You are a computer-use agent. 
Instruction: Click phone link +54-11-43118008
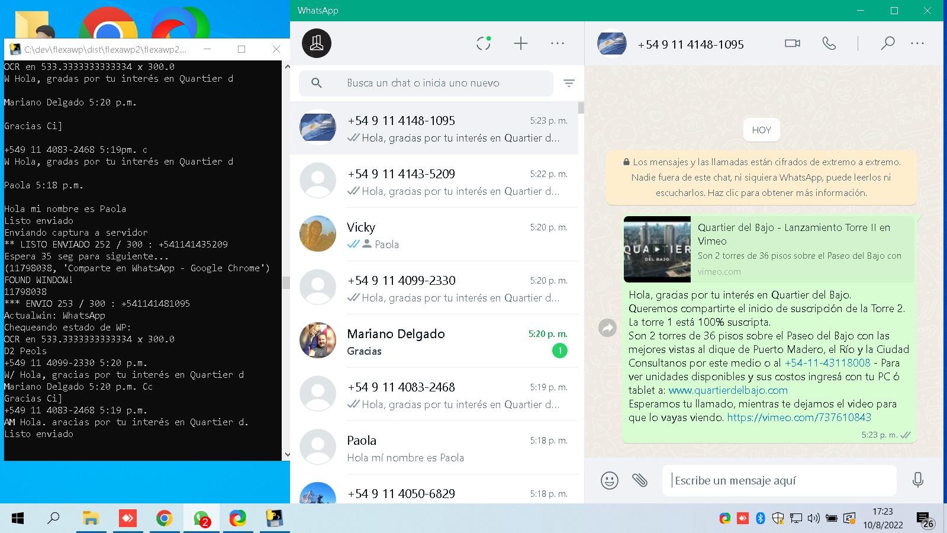click(x=827, y=363)
